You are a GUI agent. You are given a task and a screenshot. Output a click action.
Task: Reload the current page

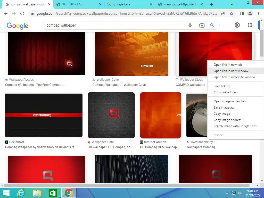coord(22,13)
